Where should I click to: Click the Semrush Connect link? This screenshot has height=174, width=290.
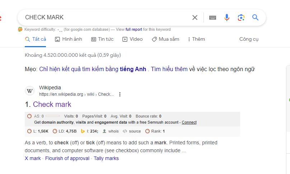189,122
